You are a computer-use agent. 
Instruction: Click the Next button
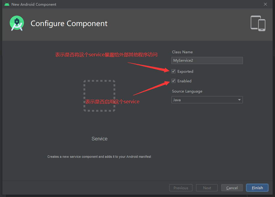(x=207, y=188)
